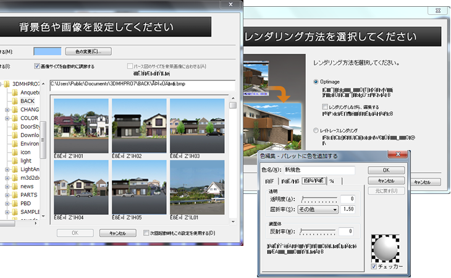Toggle the 画像サイズを自動的に調整する checkbox

tap(37, 66)
